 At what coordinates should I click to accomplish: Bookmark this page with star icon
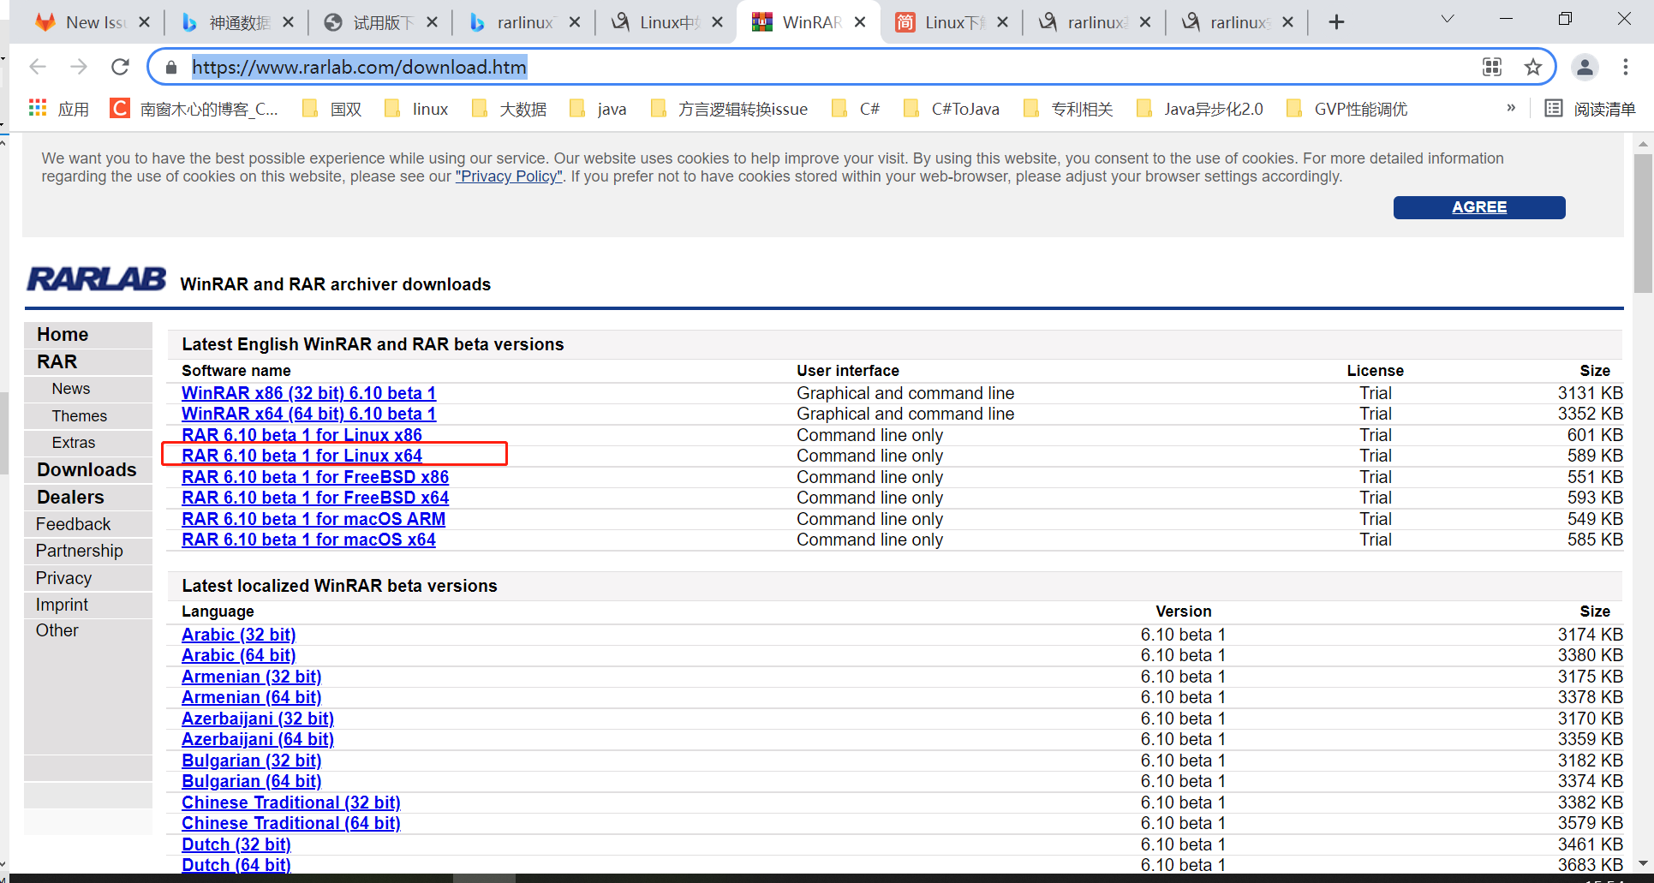tap(1533, 67)
